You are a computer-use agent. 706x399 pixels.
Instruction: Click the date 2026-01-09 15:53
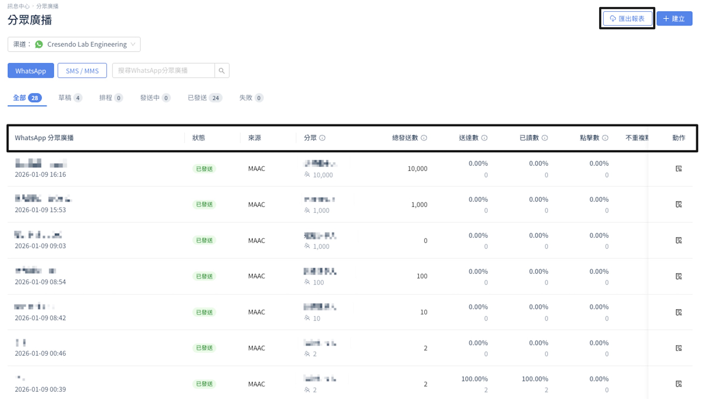click(40, 210)
